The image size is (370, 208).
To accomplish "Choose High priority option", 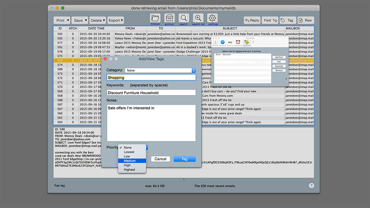I will tap(132, 165).
